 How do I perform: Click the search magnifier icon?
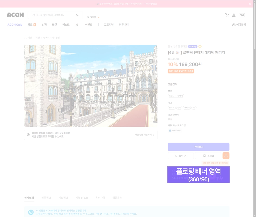(x=77, y=15)
